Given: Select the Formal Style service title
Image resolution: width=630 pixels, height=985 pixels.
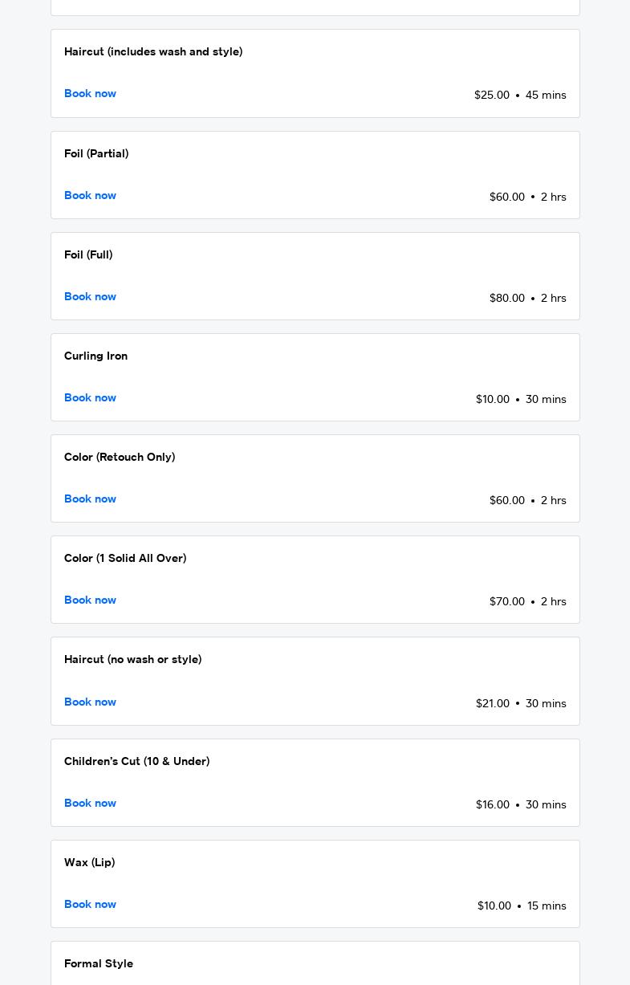Looking at the screenshot, I should pyautogui.click(x=99, y=963).
